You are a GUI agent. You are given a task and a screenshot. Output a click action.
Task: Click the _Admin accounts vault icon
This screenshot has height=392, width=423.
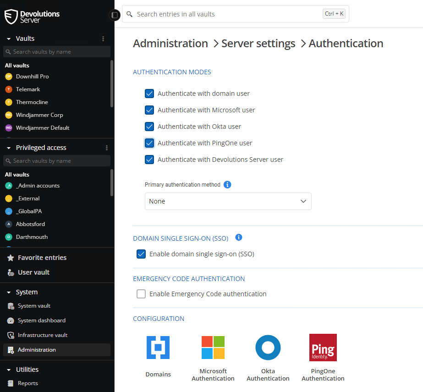point(9,186)
